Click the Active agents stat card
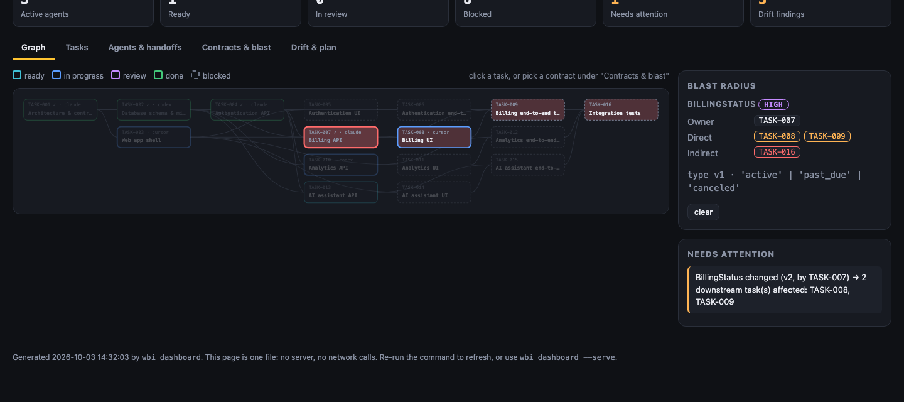This screenshot has width=904, height=402. (83, 13)
